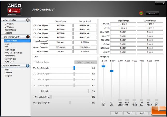Click the System Information info icon
Image resolution: width=167 pixels, height=117 pixels.
click(x=28, y=66)
